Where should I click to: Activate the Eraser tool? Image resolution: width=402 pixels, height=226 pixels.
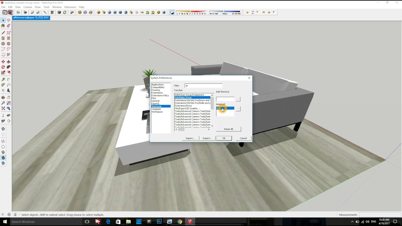pyautogui.click(x=8, y=25)
